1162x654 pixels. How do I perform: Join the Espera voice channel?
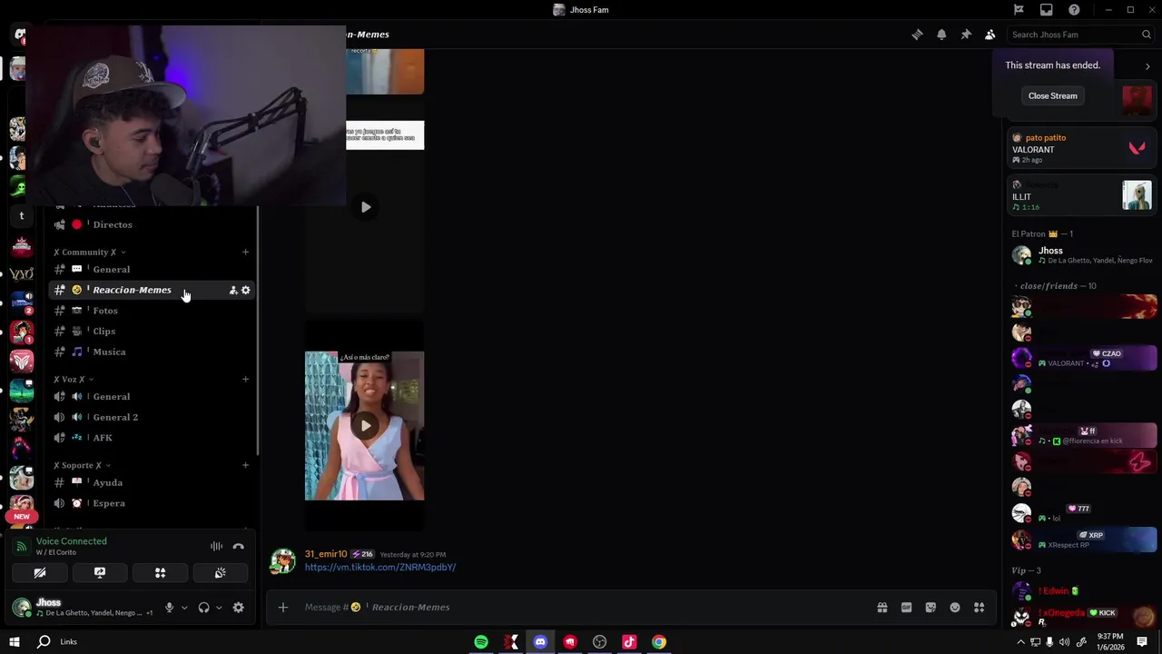tap(150, 503)
